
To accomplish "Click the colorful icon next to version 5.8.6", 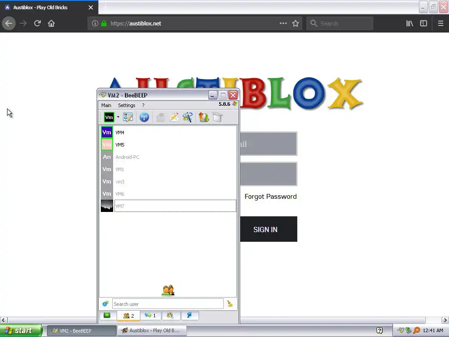I will coord(235,104).
